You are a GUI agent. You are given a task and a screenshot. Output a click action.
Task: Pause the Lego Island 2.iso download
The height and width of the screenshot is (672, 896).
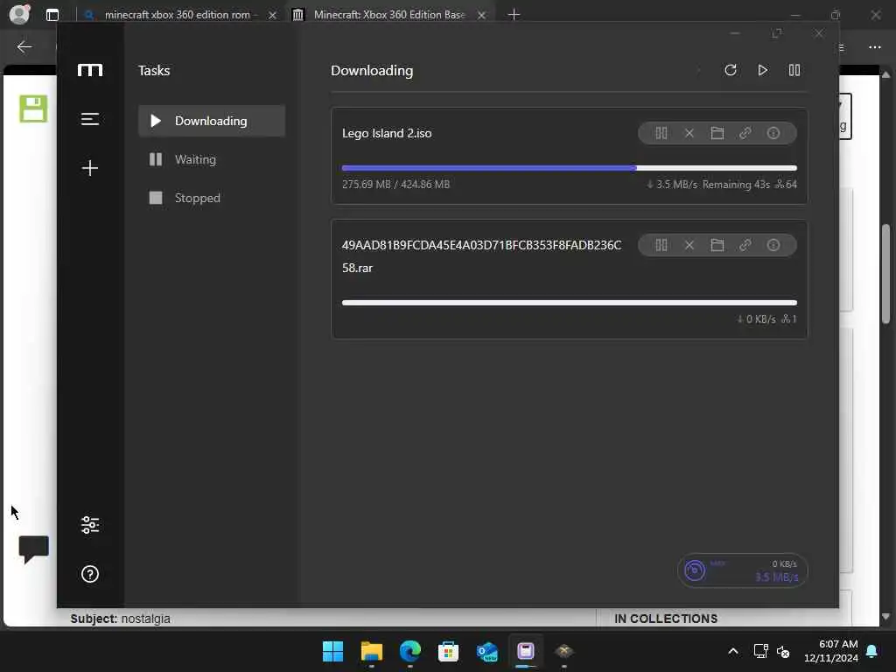661,133
